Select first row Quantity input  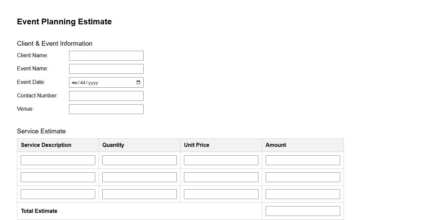point(139,160)
